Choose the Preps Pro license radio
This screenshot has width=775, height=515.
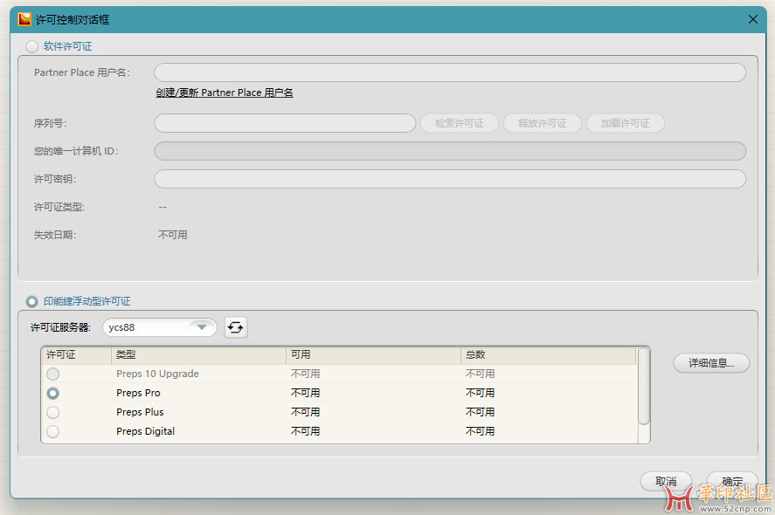tap(53, 393)
